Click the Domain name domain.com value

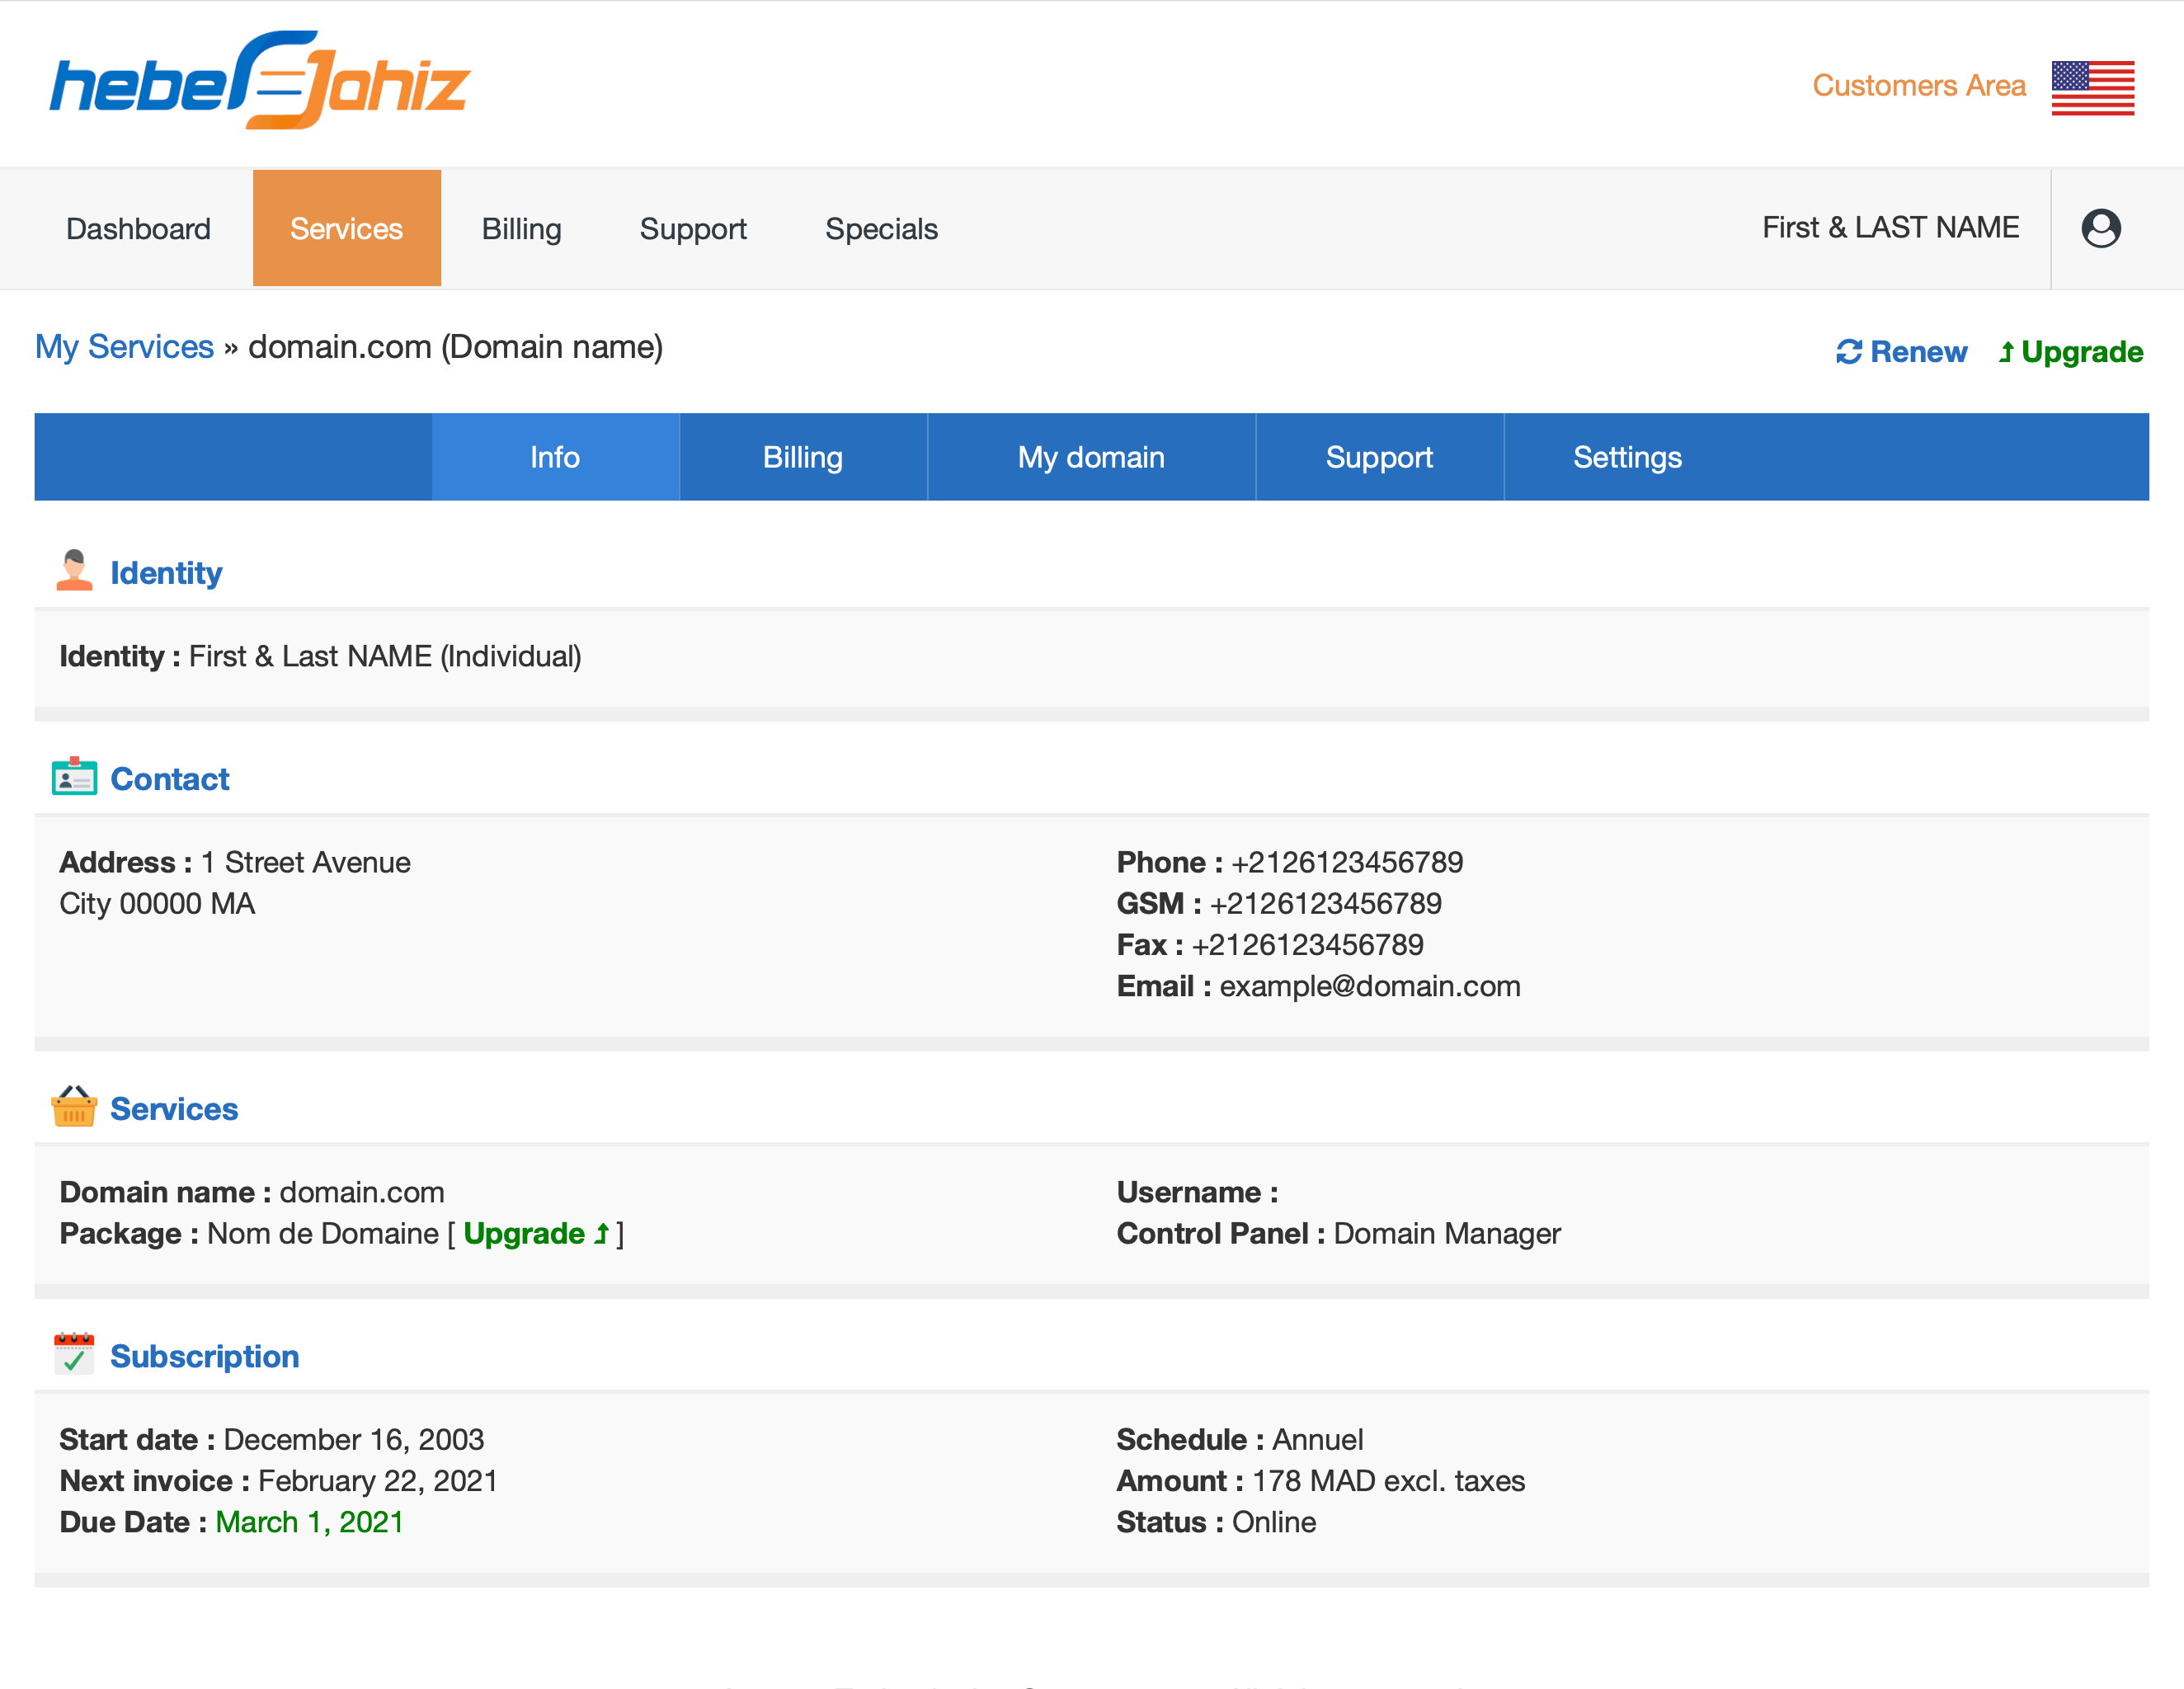[x=361, y=1192]
